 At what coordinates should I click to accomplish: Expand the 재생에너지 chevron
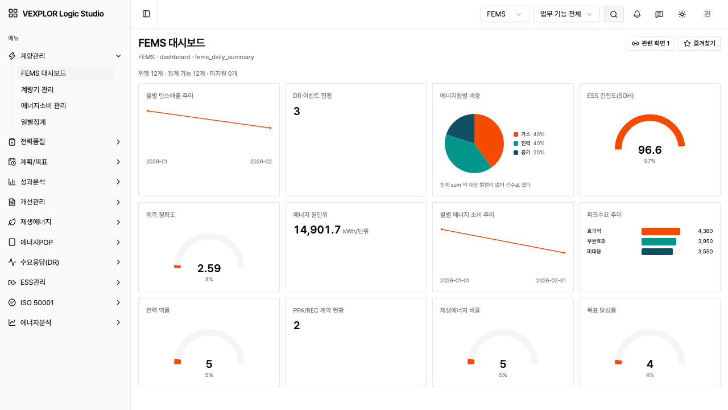pyautogui.click(x=118, y=222)
